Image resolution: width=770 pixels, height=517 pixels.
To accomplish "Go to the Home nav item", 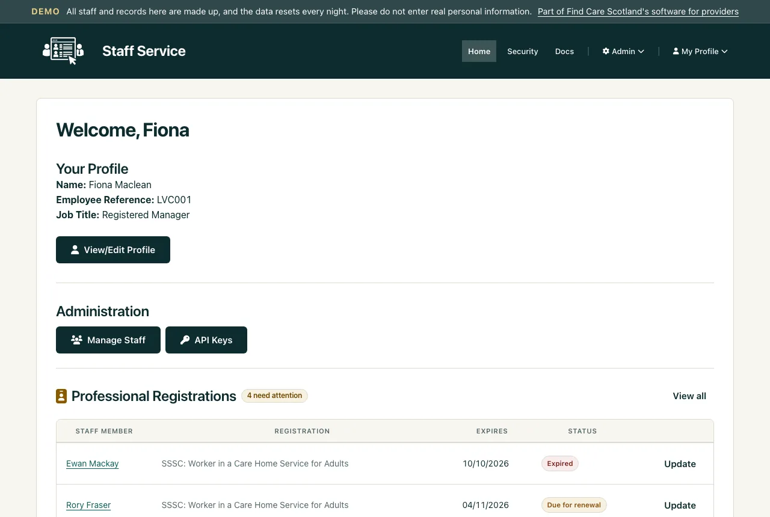I will [x=479, y=51].
